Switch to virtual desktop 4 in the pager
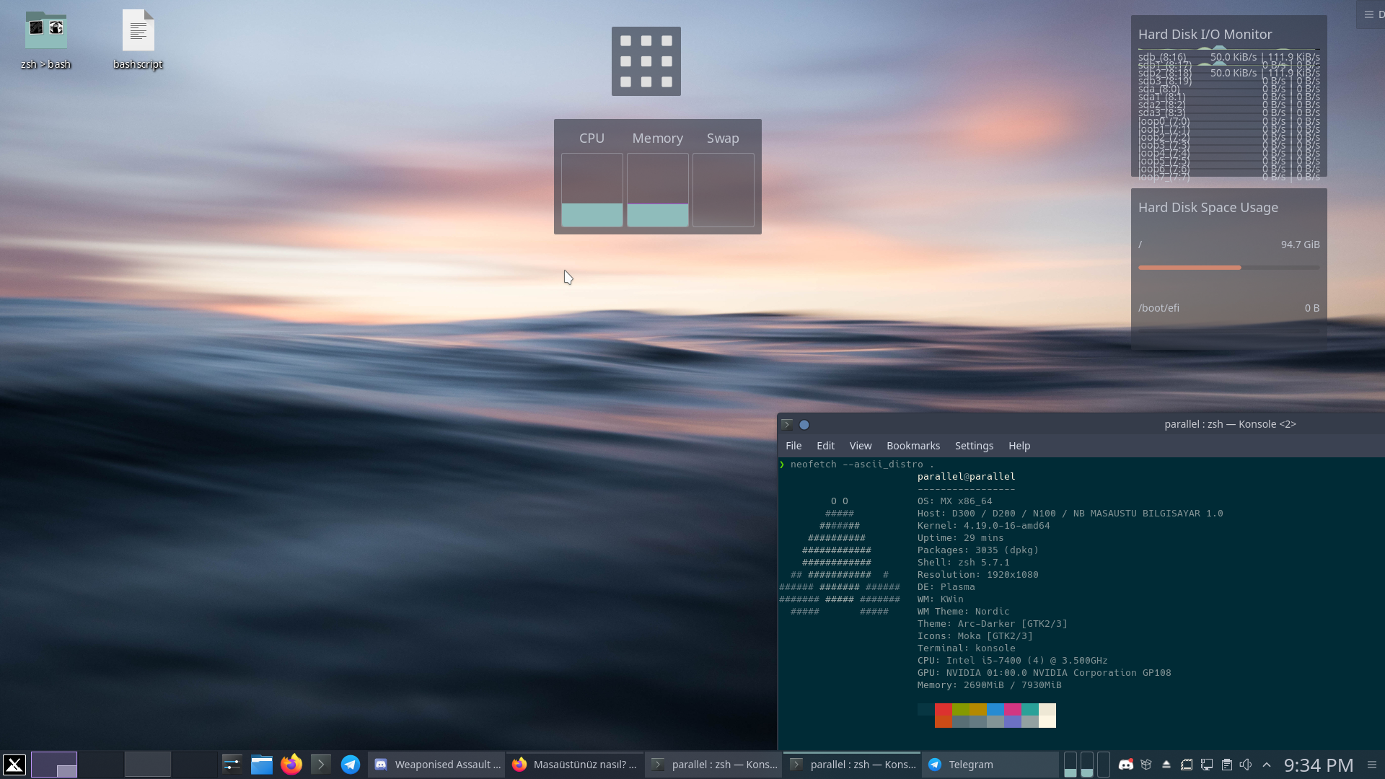The image size is (1385, 779). pyautogui.click(x=195, y=765)
